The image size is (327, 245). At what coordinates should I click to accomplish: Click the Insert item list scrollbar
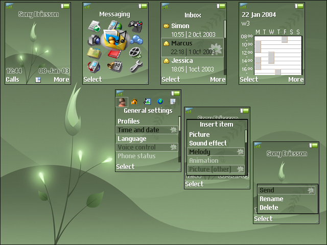246,151
